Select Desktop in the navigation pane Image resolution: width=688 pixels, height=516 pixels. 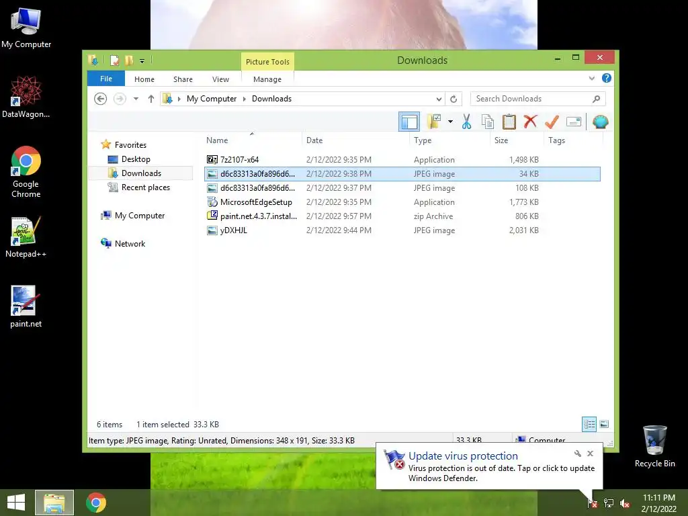[136, 159]
